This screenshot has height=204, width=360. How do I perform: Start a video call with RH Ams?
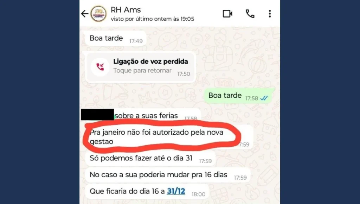point(227,14)
